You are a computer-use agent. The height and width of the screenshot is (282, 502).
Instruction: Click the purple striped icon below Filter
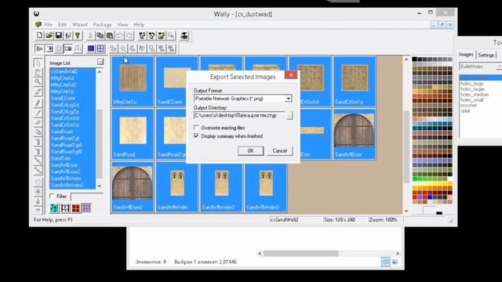(86, 208)
